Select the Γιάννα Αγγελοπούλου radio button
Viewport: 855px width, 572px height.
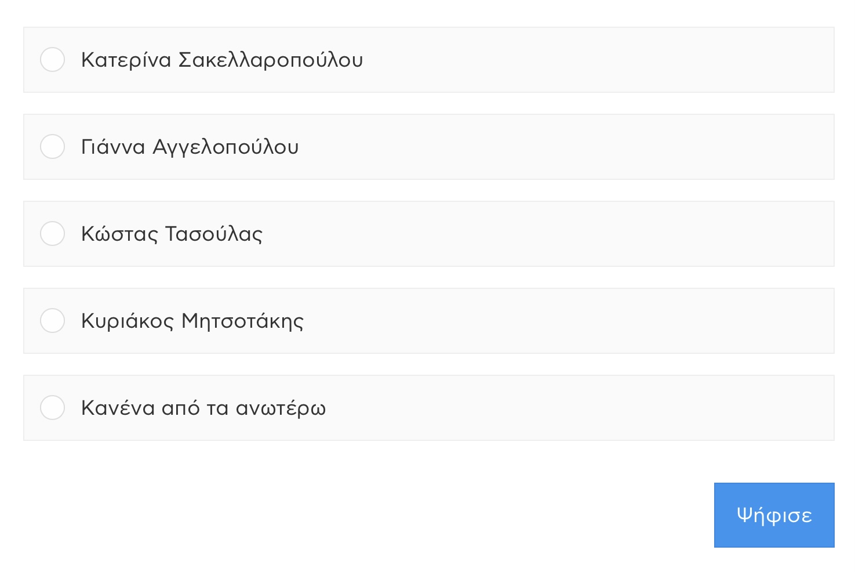tap(52, 147)
